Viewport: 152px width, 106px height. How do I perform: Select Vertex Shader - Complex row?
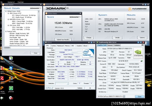[19, 41]
